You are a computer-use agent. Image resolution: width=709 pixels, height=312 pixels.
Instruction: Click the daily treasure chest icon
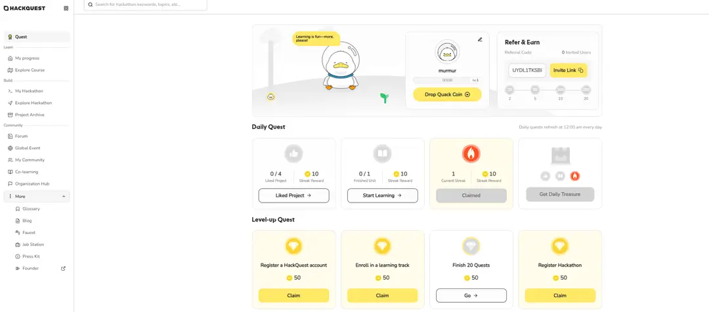pos(560,155)
